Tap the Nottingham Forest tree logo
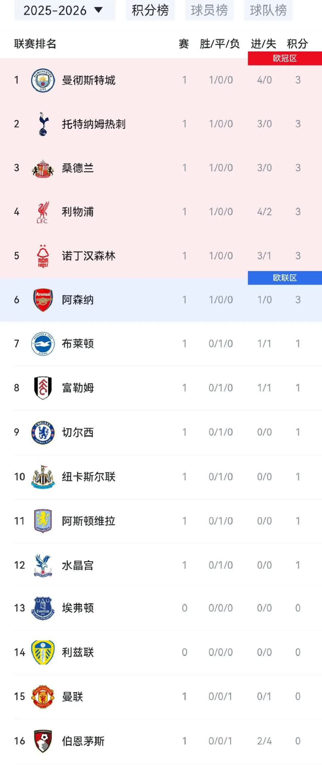 click(43, 256)
